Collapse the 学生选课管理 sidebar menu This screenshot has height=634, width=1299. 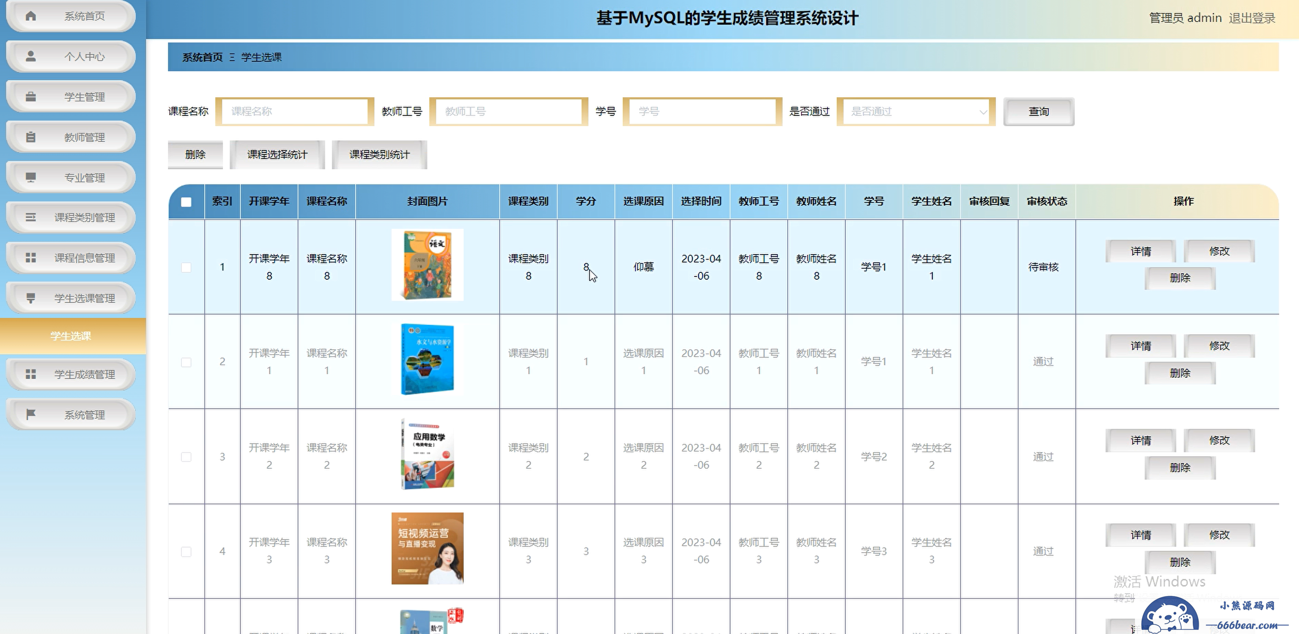(71, 298)
